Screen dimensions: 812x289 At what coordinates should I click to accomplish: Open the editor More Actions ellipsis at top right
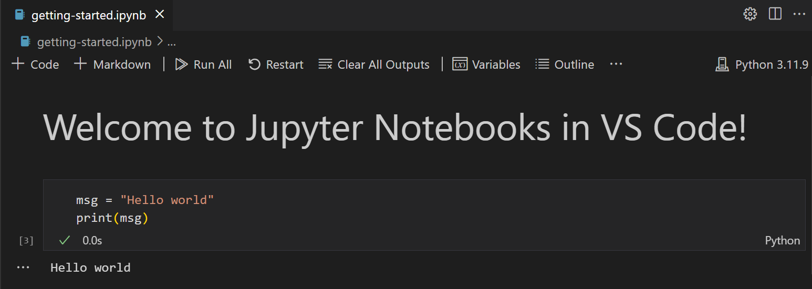coord(799,14)
